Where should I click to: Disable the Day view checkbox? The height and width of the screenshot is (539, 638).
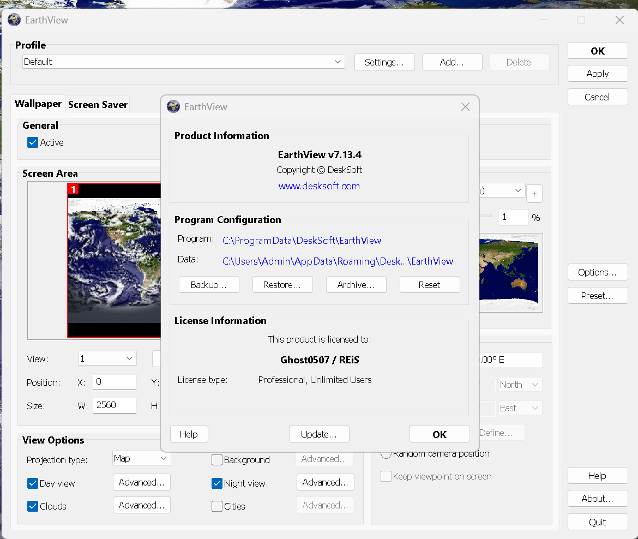33,483
